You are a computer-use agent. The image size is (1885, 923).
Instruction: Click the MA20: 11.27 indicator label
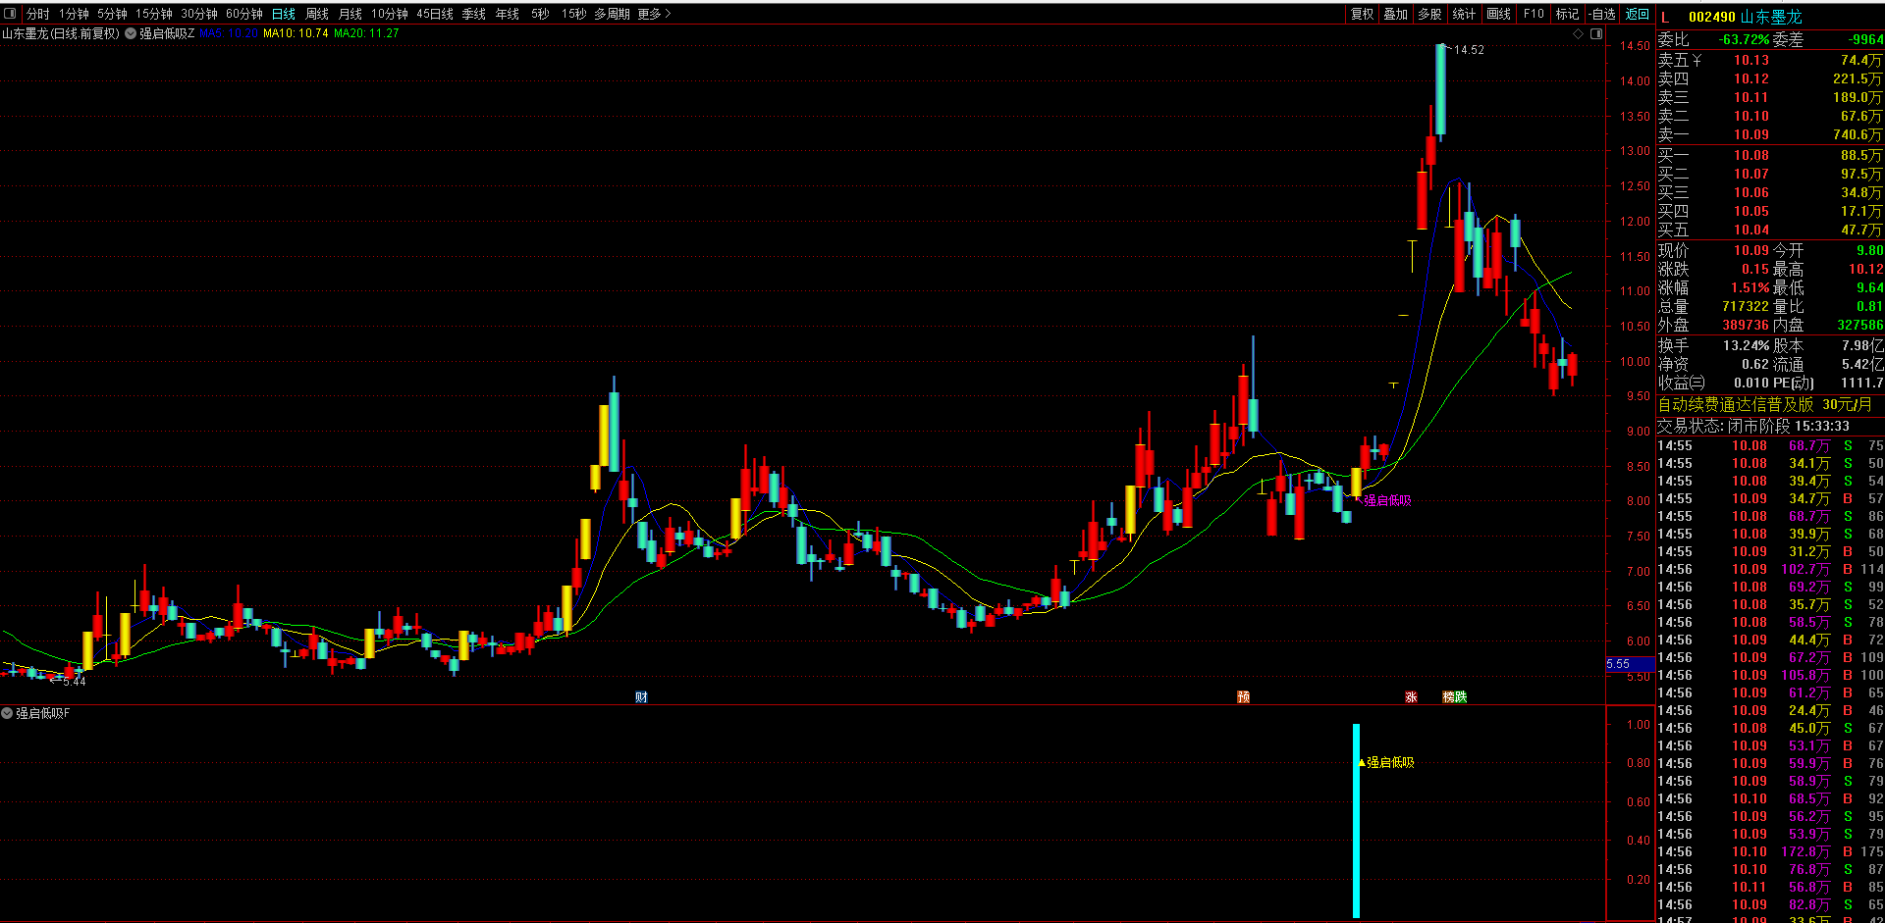coord(366,33)
